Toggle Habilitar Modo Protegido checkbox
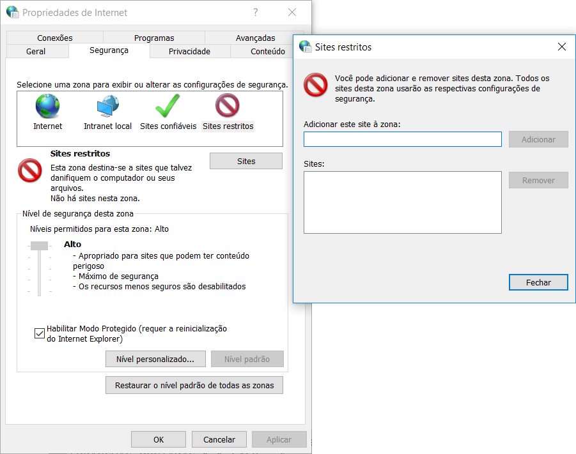Image resolution: width=576 pixels, height=454 pixels. (x=40, y=333)
